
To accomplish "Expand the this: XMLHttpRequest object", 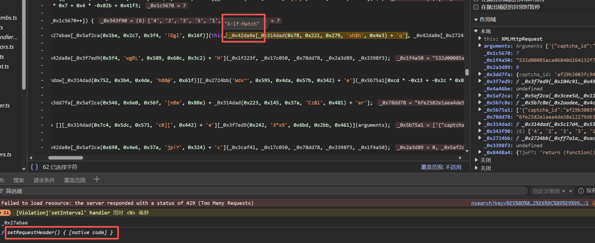I will 480,38.
